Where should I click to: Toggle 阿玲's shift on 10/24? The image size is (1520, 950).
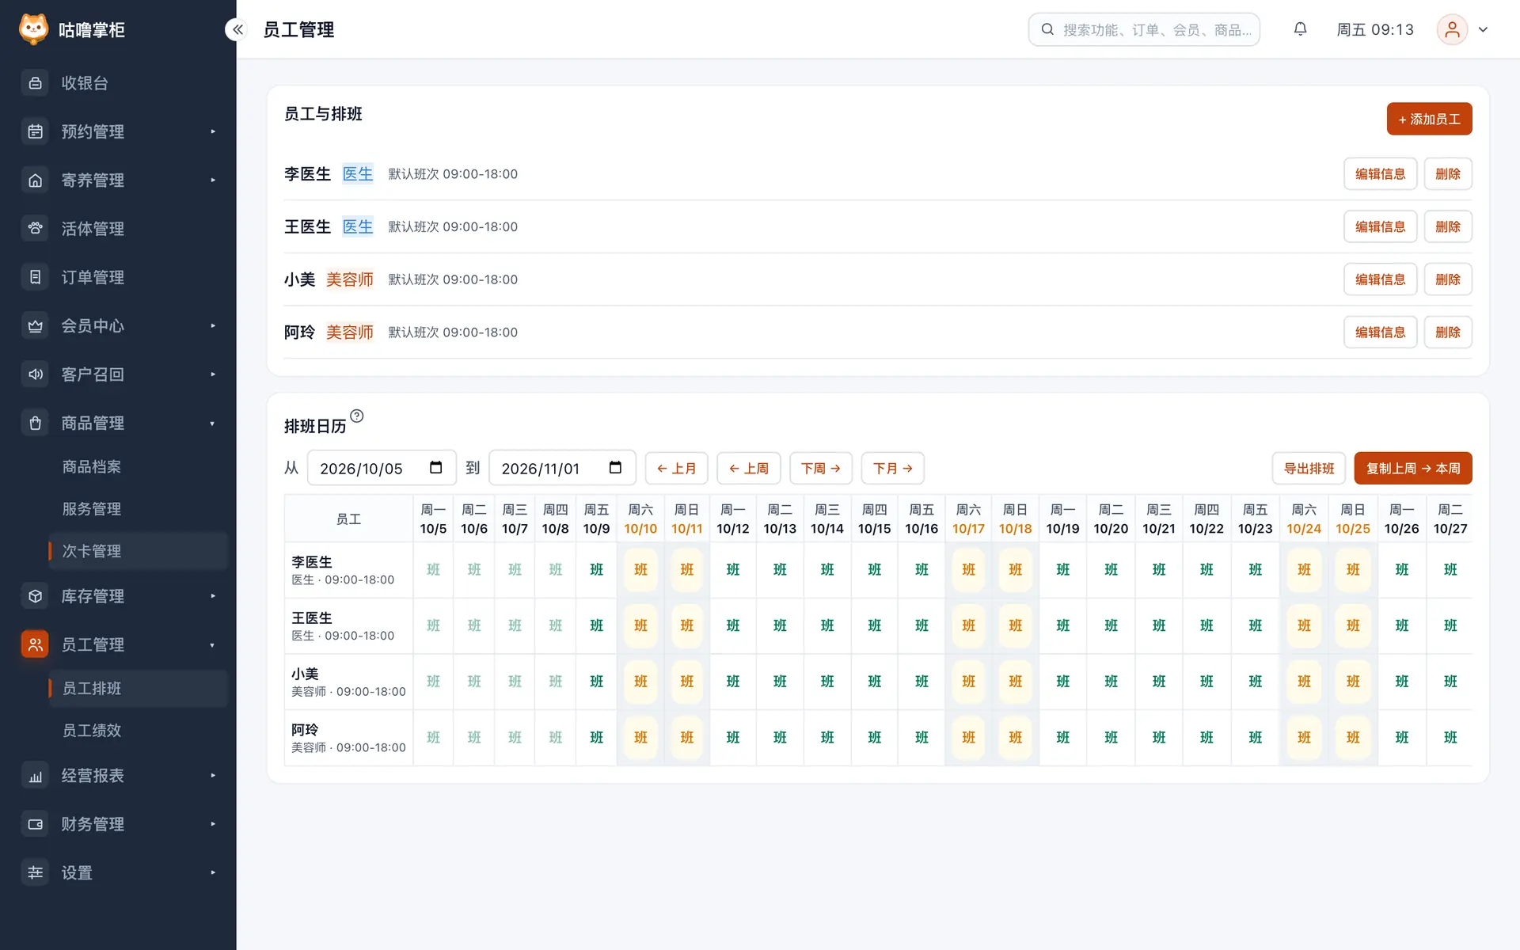(1304, 738)
